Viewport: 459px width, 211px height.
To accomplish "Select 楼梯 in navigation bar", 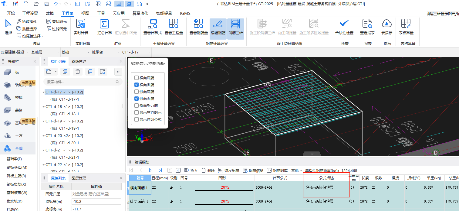I will click(18, 98).
